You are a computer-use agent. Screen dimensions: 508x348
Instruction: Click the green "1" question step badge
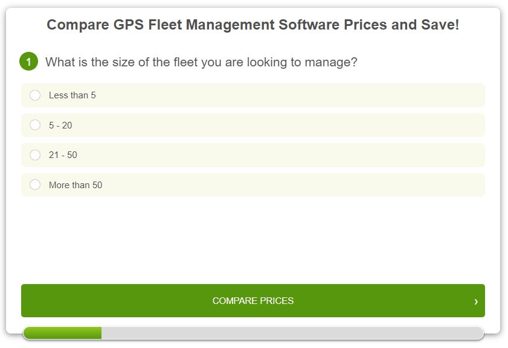pos(28,62)
